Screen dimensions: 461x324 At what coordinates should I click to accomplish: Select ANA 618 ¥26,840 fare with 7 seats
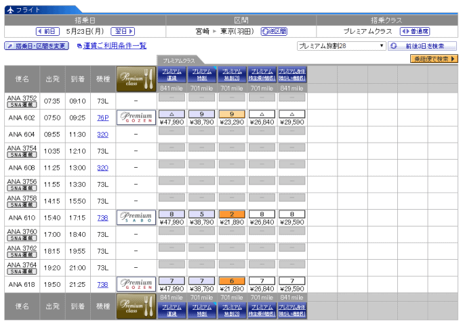(x=262, y=281)
